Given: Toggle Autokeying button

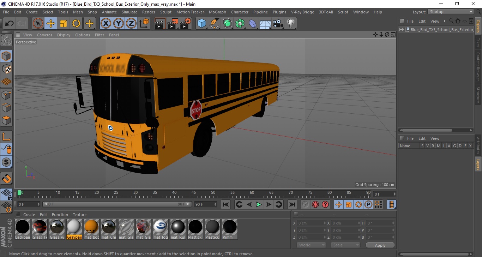Looking at the screenshot, I should pos(315,204).
